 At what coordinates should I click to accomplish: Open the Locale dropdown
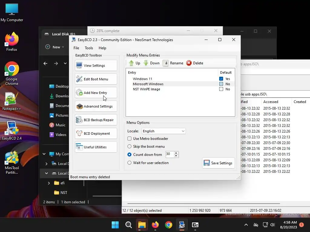click(x=164, y=131)
